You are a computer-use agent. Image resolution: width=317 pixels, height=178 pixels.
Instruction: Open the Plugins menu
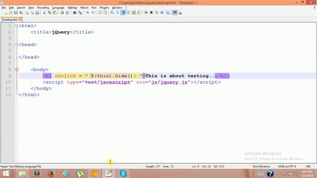coord(104,8)
